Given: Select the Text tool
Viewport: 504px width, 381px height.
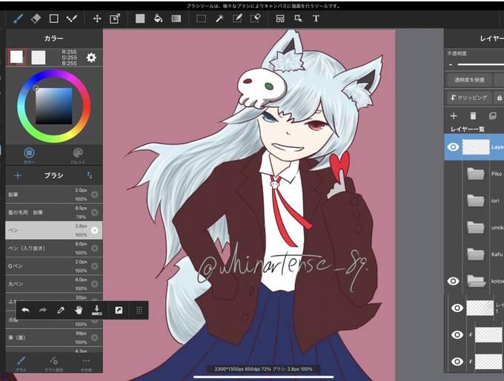Looking at the screenshot, I should coord(316,18).
